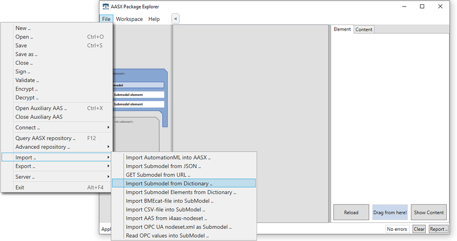Viewport: 457px width, 241px height.
Task: Click the No errors status field
Action: coord(397,229)
